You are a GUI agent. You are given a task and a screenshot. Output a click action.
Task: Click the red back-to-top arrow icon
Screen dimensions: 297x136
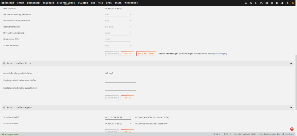click(292, 129)
